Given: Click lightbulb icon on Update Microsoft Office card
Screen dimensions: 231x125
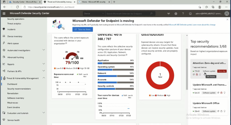Looking at the screenshot, I should (224, 111).
